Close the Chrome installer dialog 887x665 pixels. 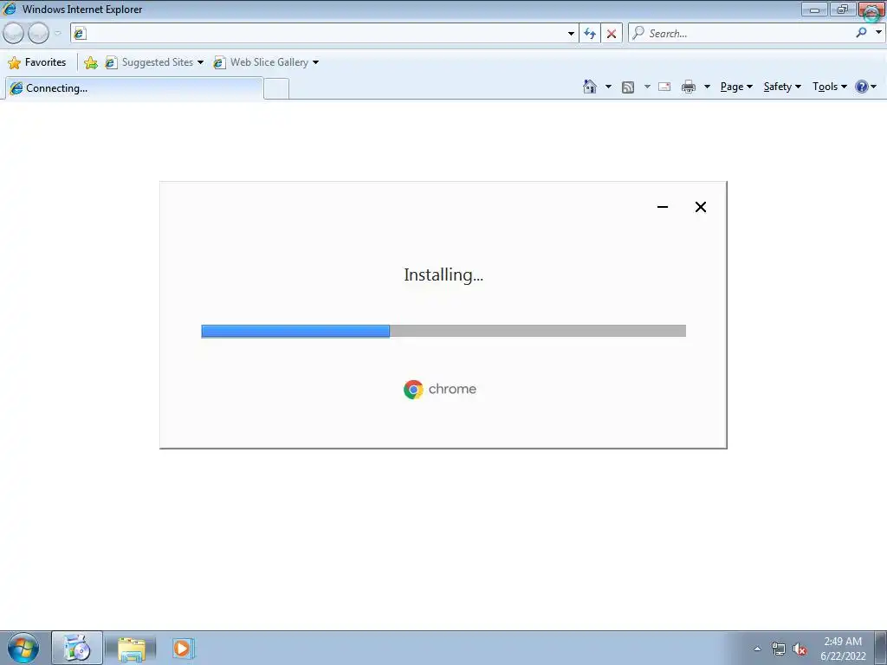point(700,207)
